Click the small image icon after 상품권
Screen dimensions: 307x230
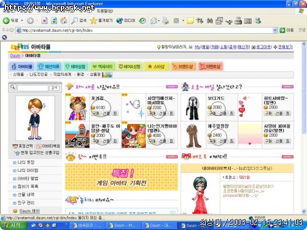107,75
